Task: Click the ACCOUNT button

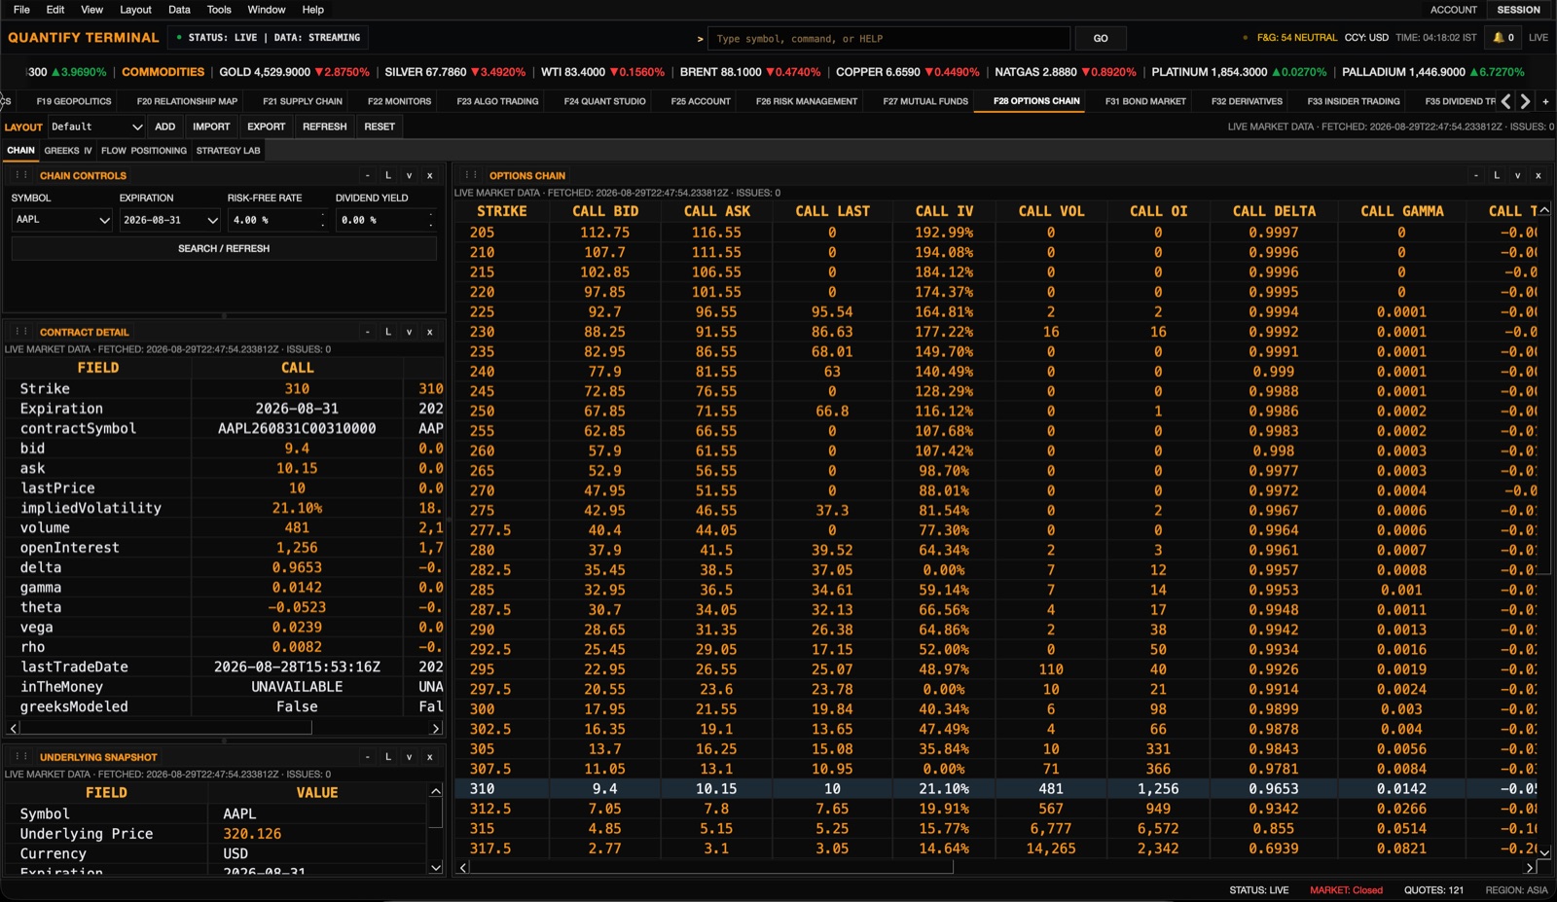Action: 1453,10
